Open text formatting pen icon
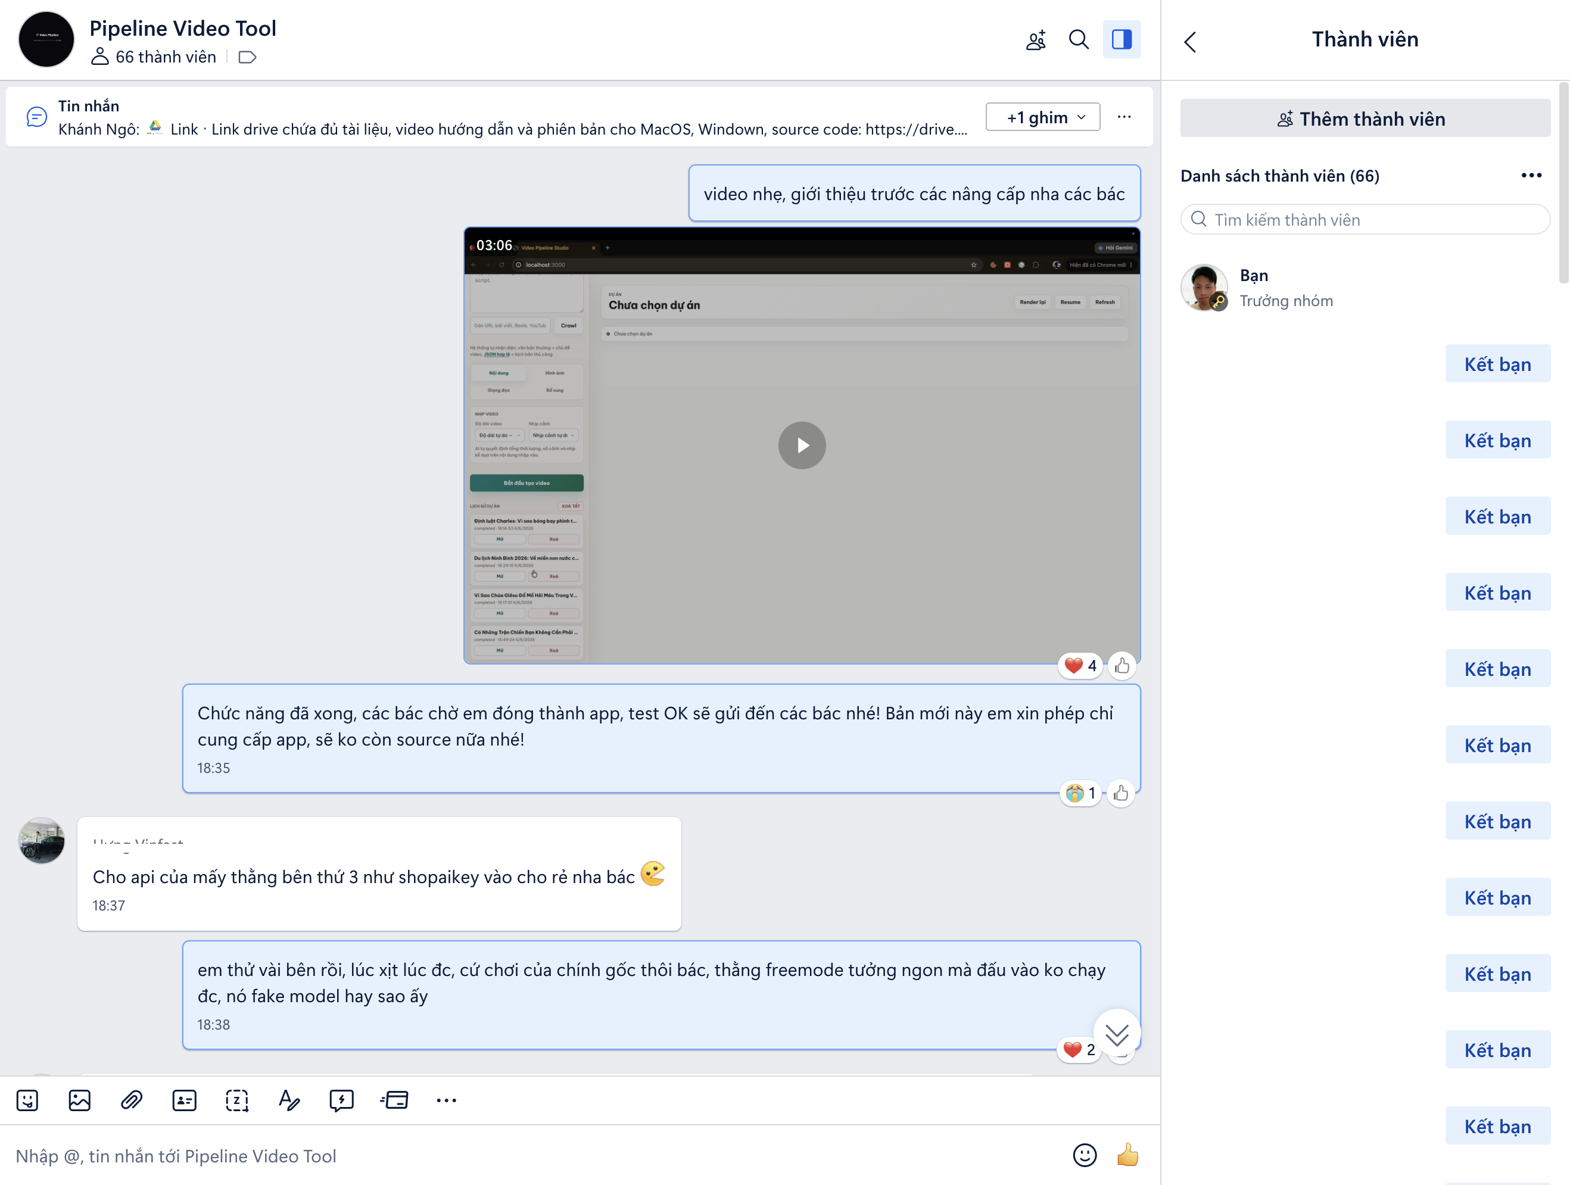 click(x=289, y=1100)
